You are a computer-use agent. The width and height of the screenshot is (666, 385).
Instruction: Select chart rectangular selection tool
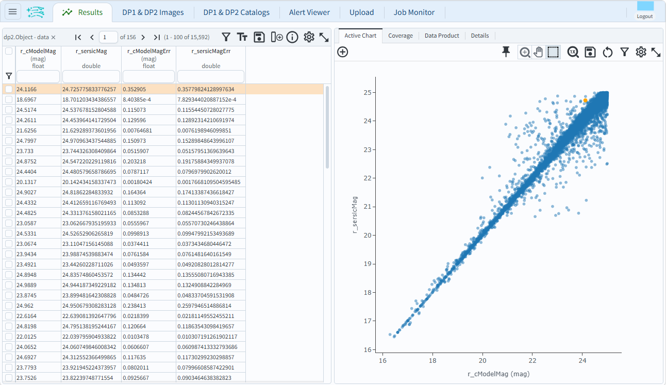553,52
